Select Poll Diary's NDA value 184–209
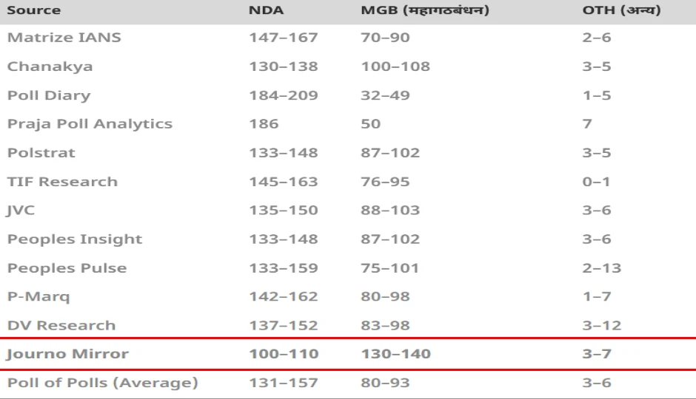The width and height of the screenshot is (696, 399). pos(284,95)
